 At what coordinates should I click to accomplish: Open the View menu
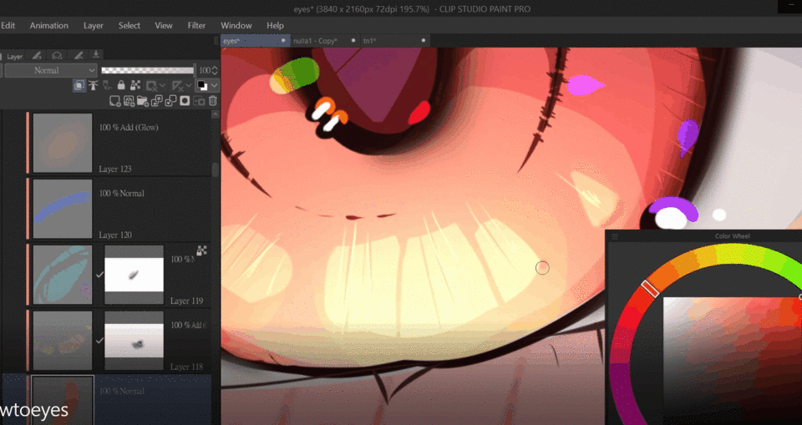[164, 26]
